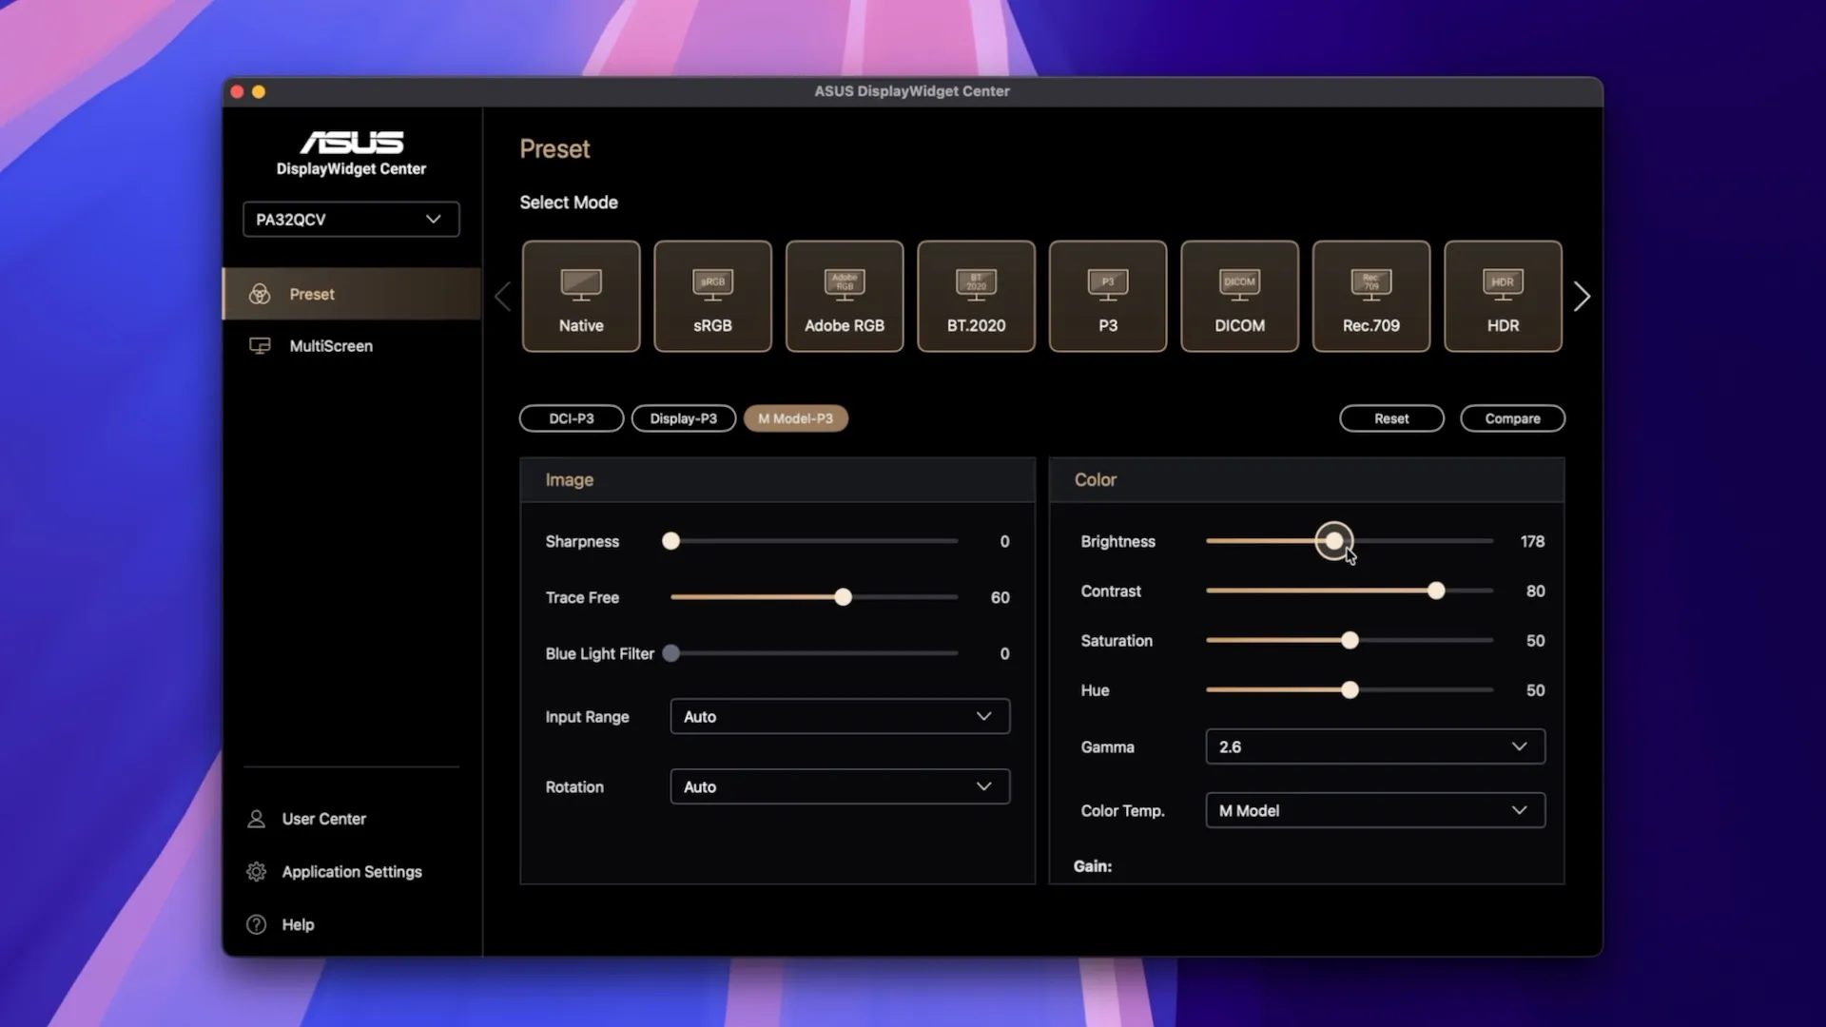Screen dimensions: 1826x1027
Task: Activate the HDR mode icon
Action: click(1503, 284)
